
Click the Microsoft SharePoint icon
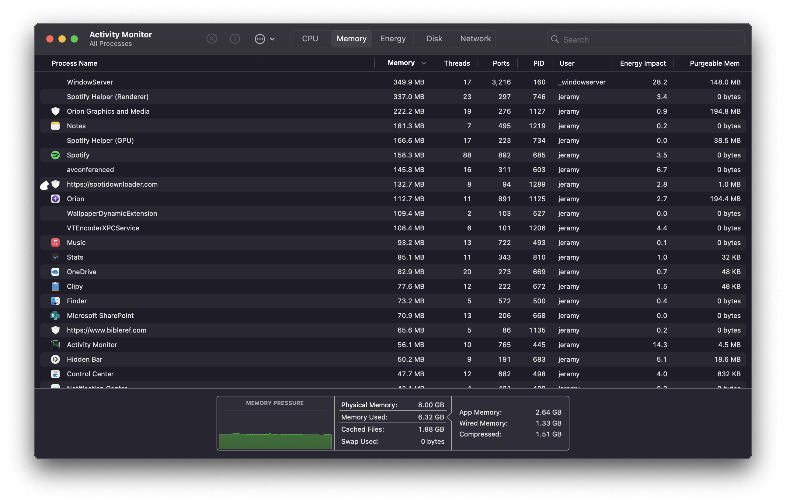55,316
